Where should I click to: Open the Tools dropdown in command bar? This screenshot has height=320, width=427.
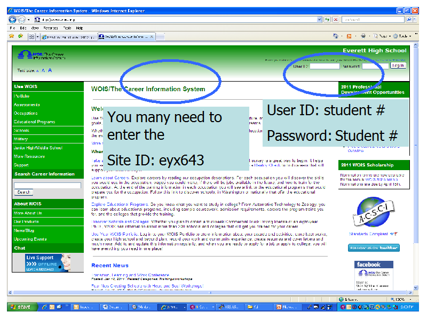click(402, 36)
